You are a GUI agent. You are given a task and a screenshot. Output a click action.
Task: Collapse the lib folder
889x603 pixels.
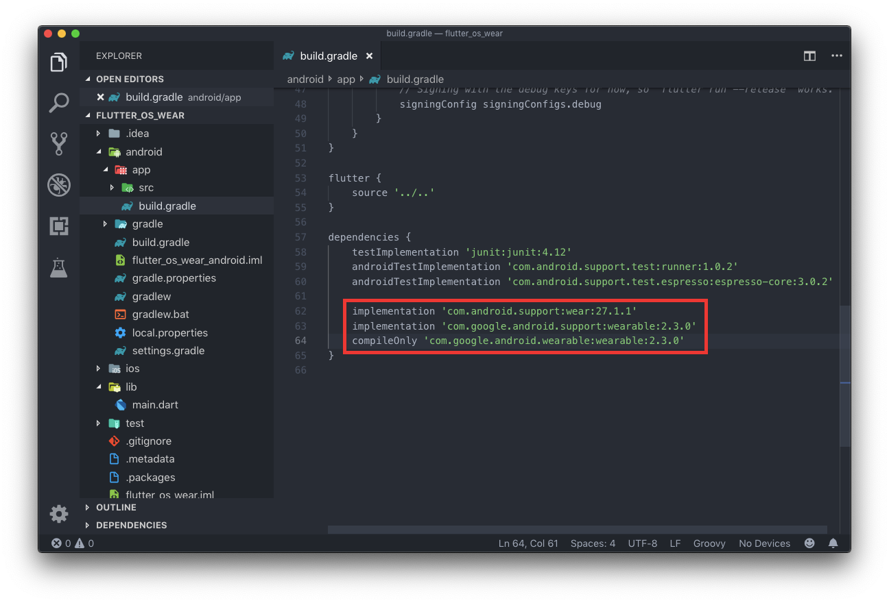coord(98,387)
